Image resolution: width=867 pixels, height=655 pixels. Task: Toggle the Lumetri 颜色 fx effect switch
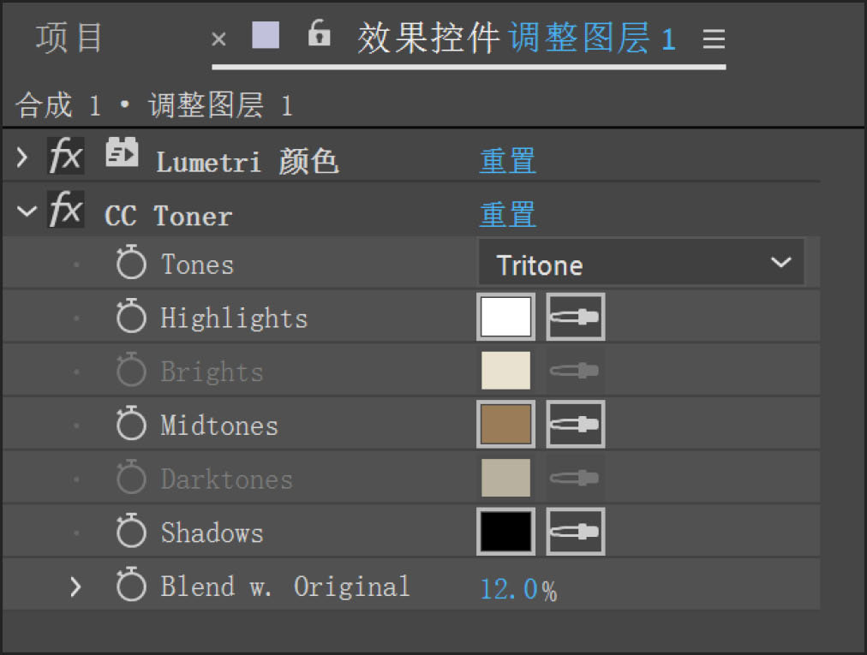click(x=66, y=158)
